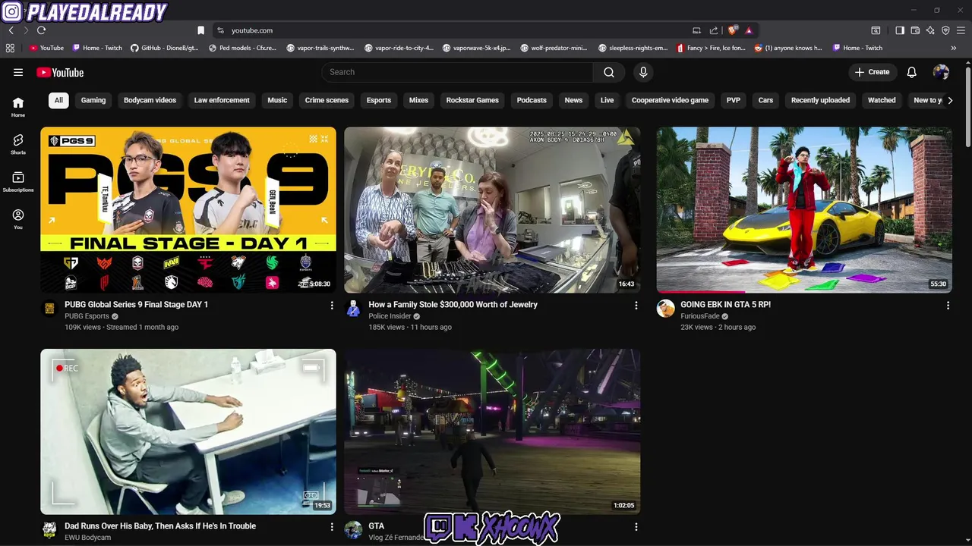
Task: Select the Music chip
Action: [x=277, y=100]
